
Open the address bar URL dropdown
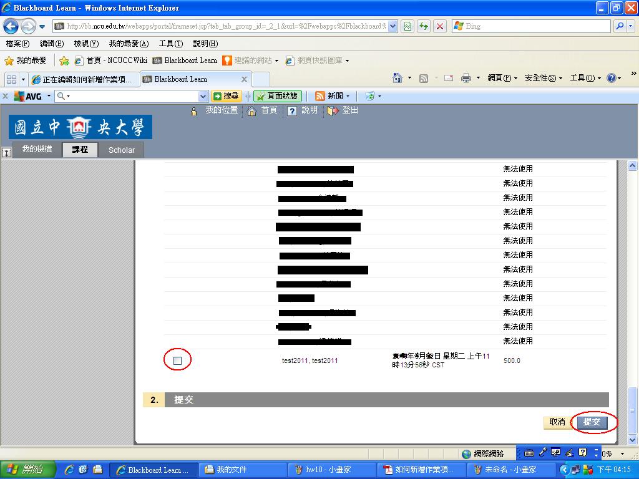coord(393,26)
